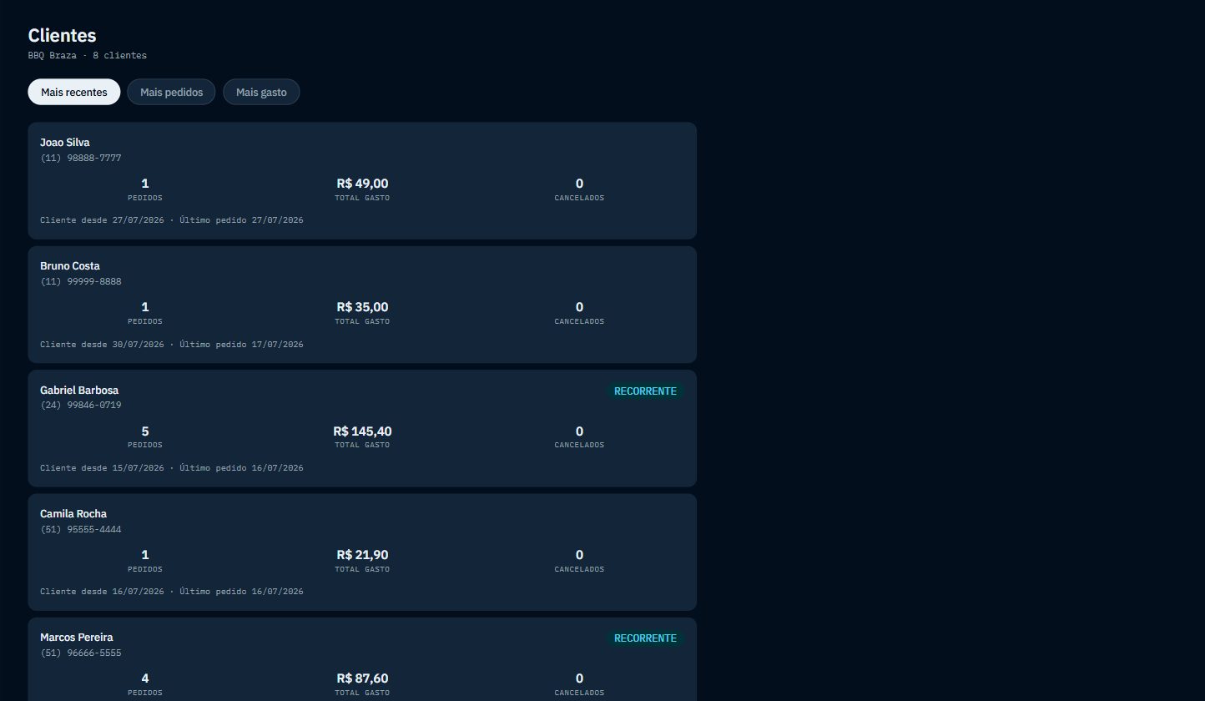Click Bruno Costa's pedidos count
The image size is (1205, 701).
coord(145,307)
